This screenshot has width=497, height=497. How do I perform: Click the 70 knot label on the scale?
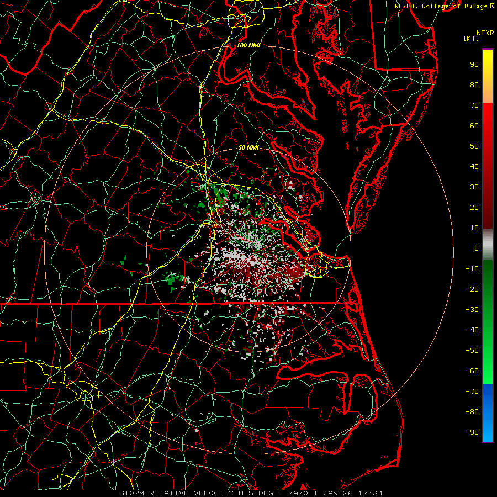tap(474, 105)
